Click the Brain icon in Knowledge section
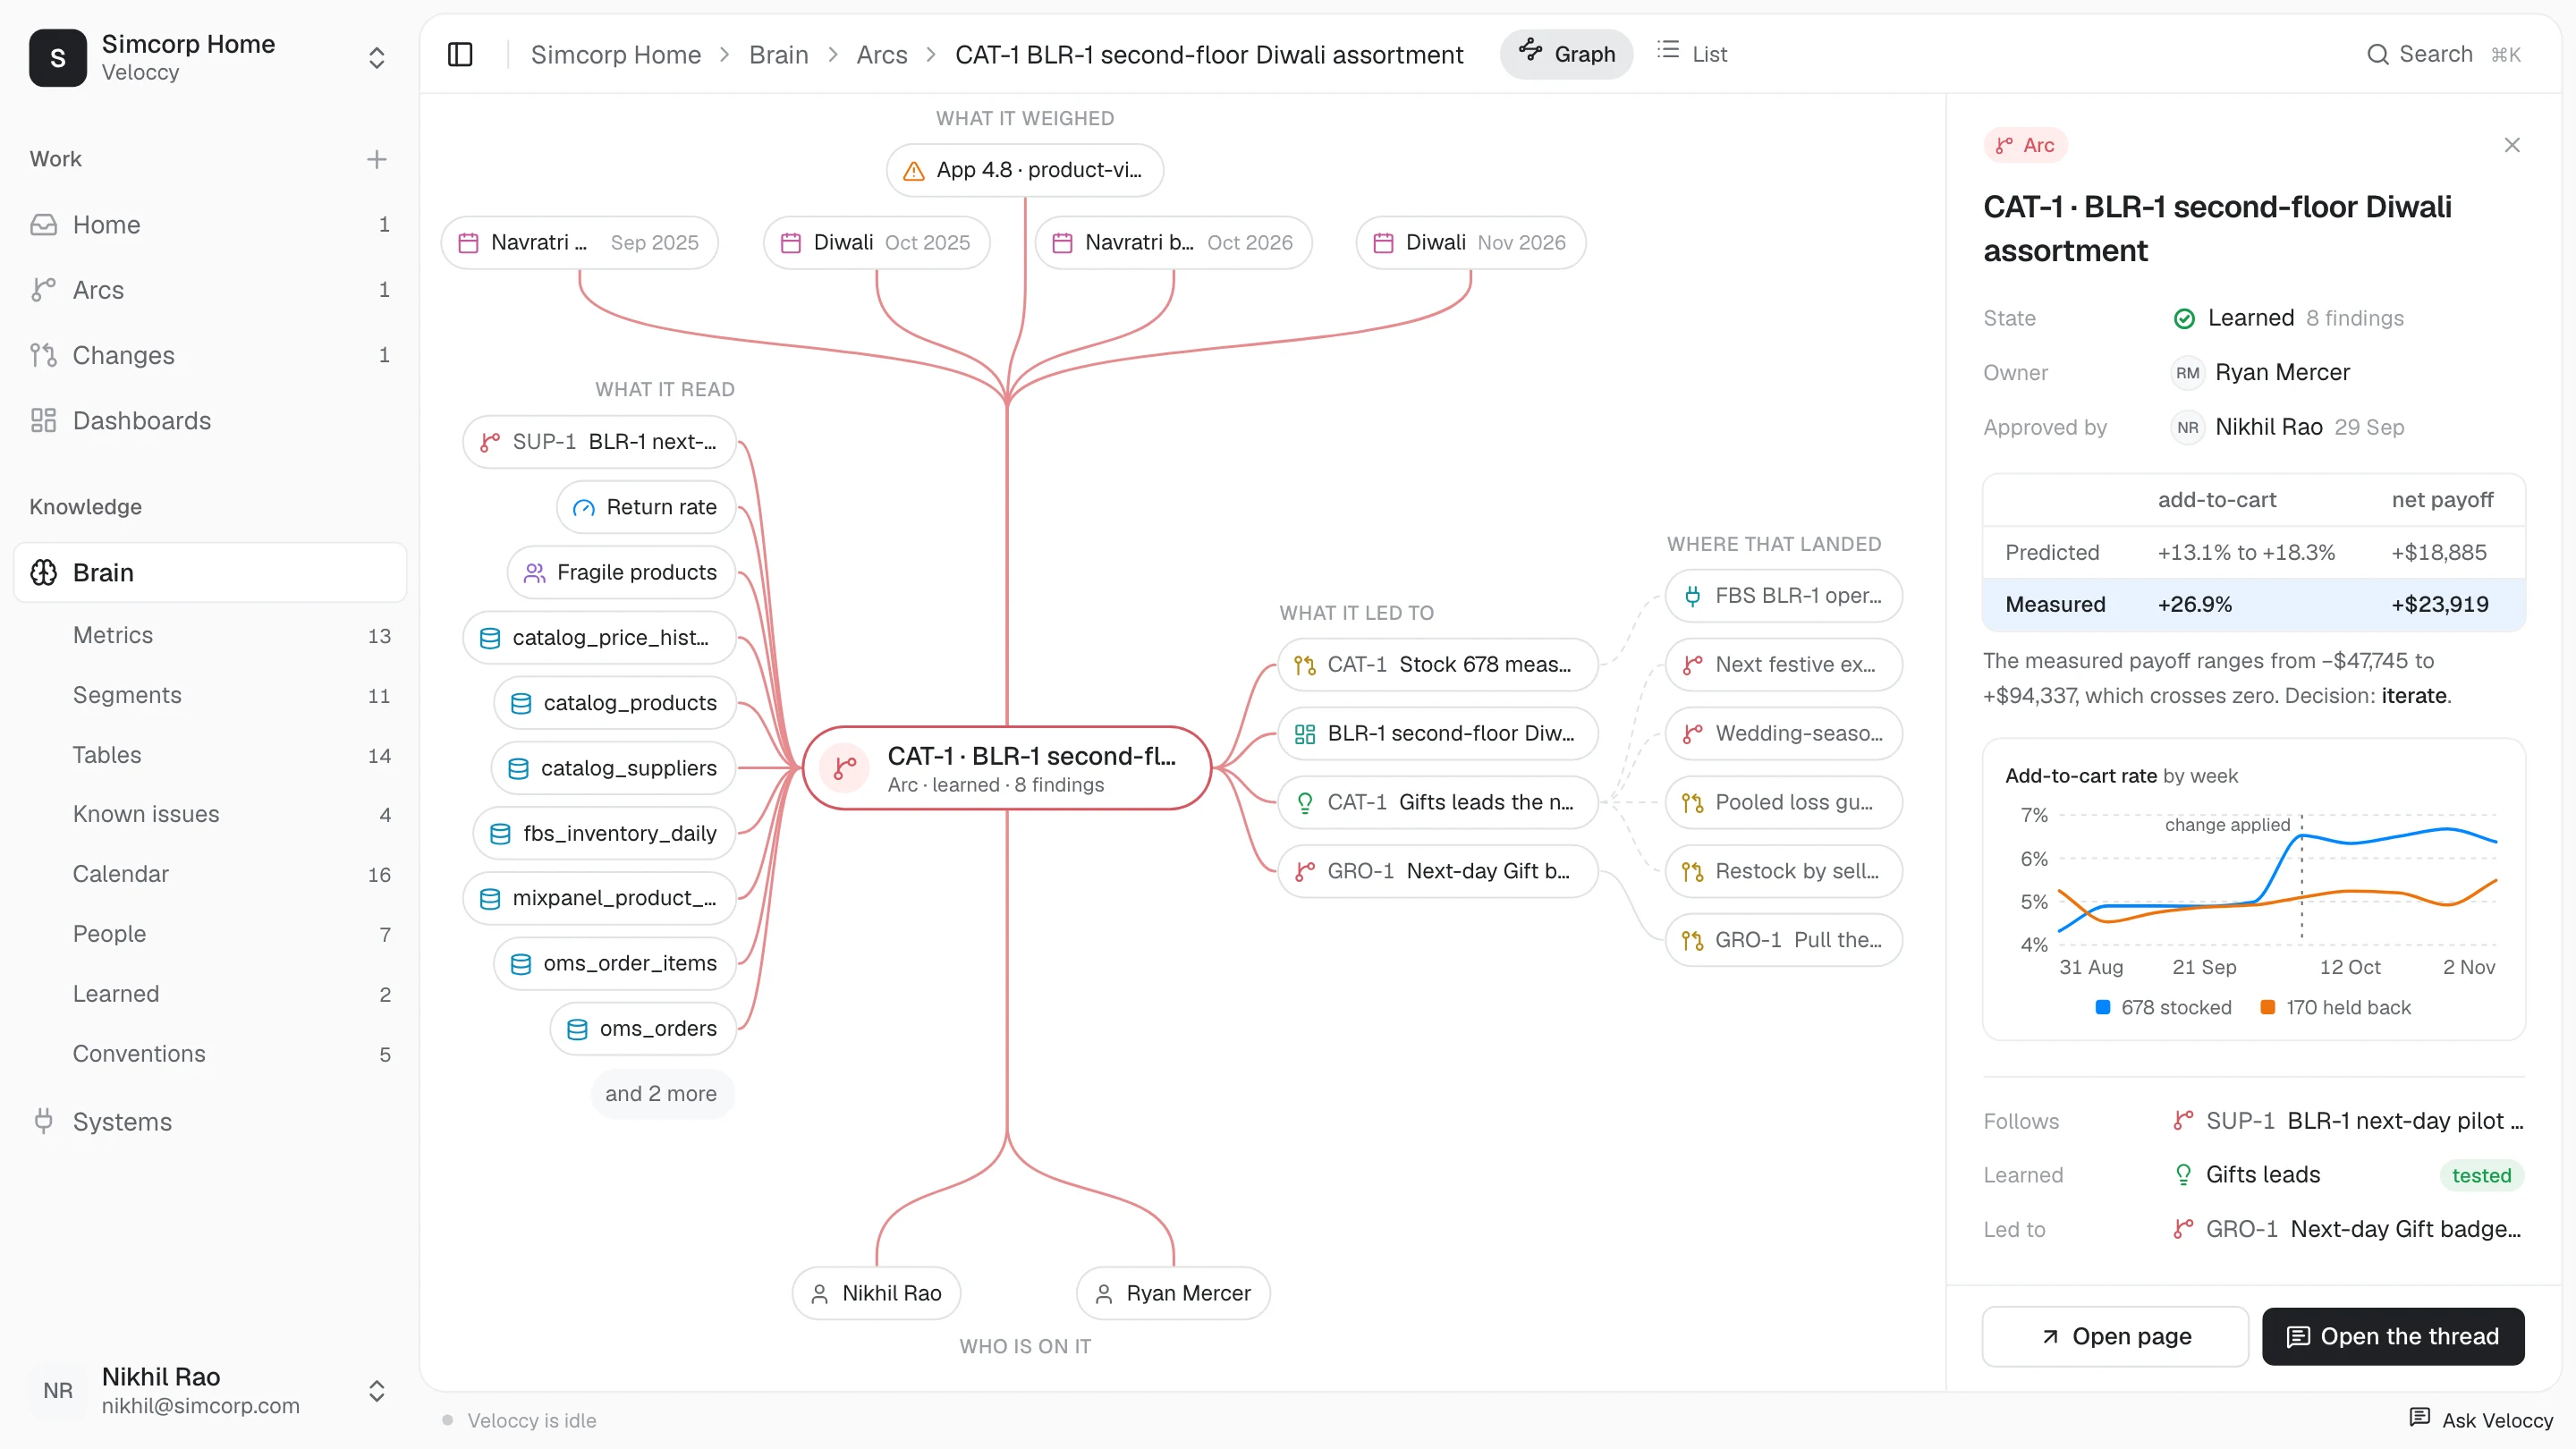Image resolution: width=2576 pixels, height=1449 pixels. (x=43, y=572)
